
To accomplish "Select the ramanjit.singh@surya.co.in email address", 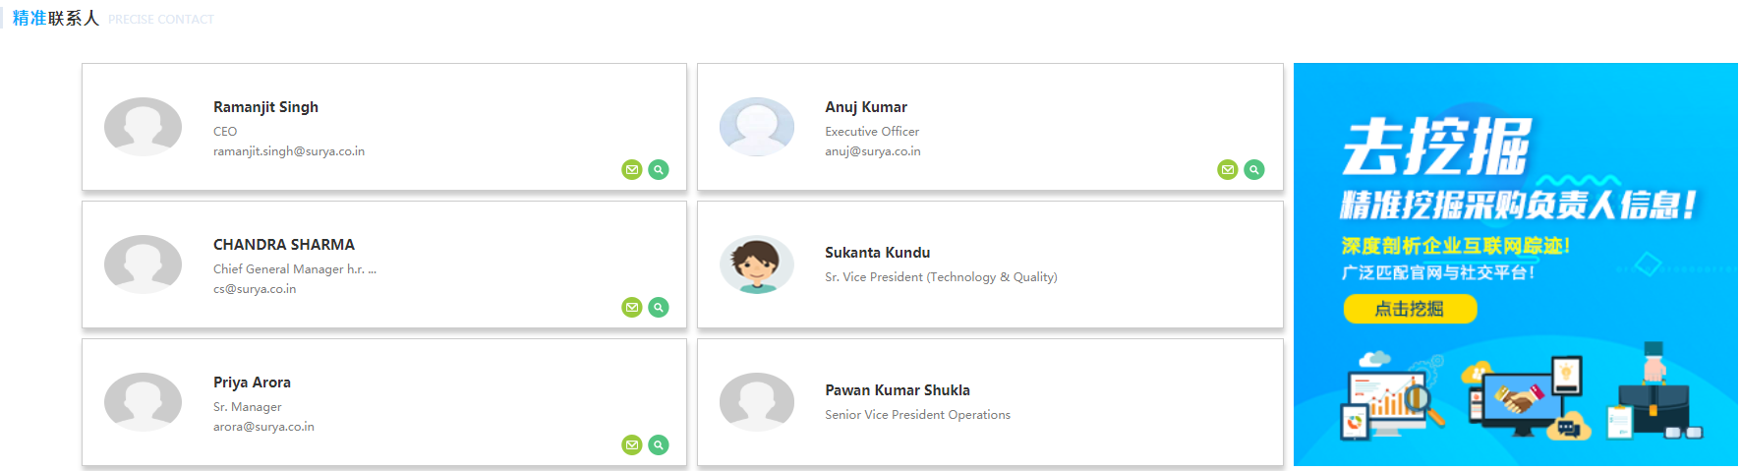I will [x=289, y=151].
